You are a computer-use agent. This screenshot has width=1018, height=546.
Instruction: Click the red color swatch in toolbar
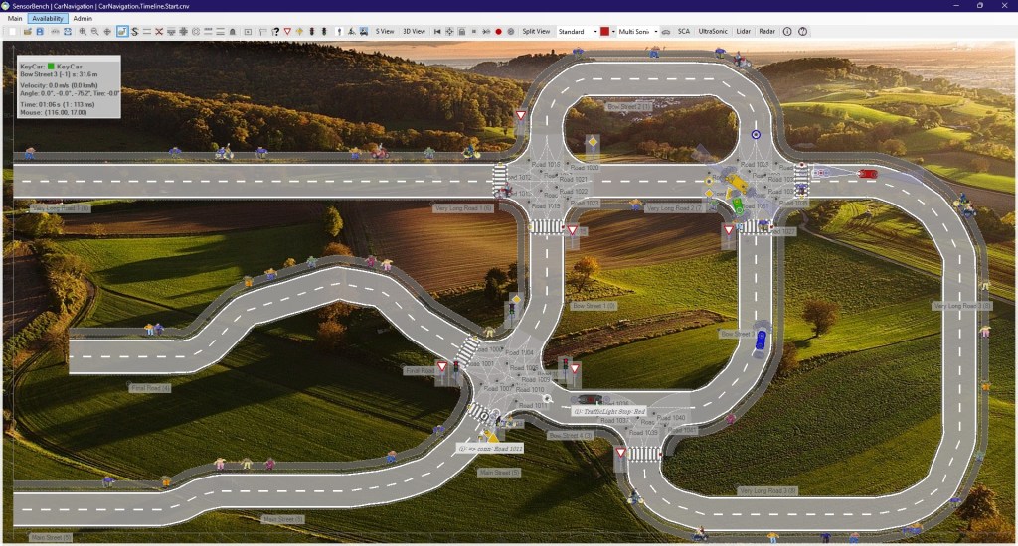[604, 32]
